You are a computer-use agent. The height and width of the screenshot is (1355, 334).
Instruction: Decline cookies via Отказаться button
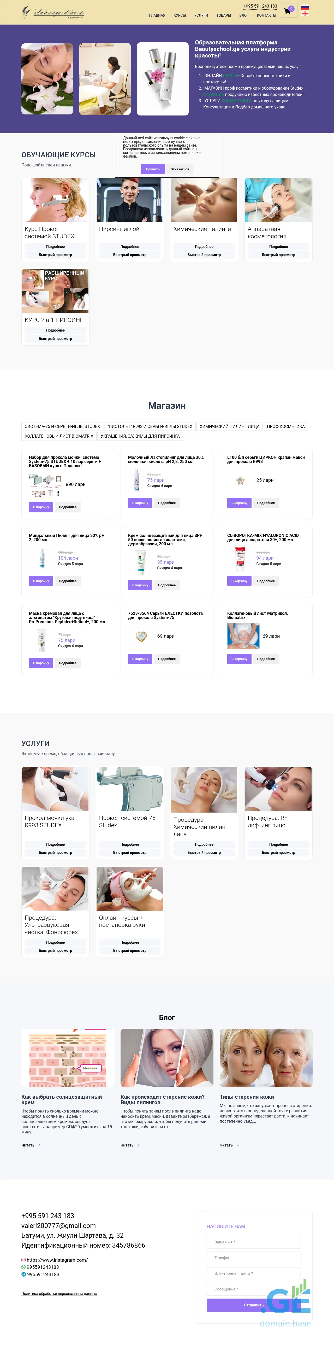click(x=180, y=169)
